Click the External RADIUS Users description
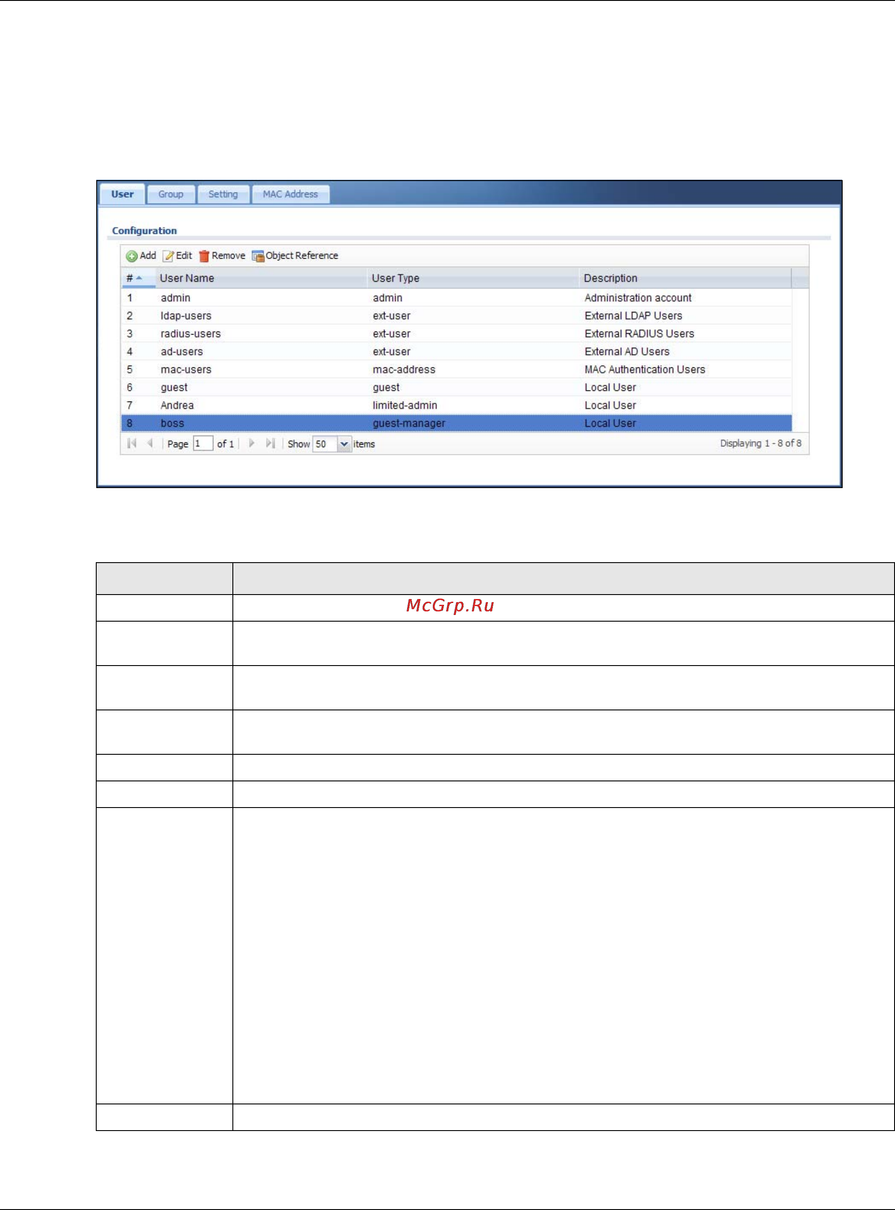 pyautogui.click(x=639, y=333)
